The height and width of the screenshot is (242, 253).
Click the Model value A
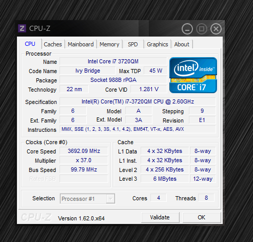[x=139, y=111]
